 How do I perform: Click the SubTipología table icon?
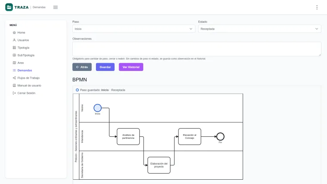point(14,55)
